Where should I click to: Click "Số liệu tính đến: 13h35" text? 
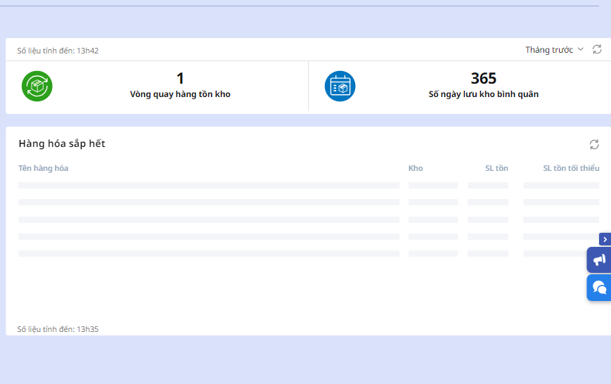[x=58, y=329]
